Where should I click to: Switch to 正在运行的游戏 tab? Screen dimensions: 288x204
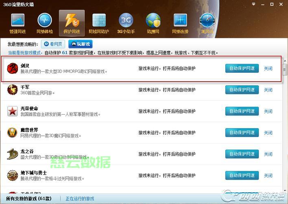click(x=80, y=199)
